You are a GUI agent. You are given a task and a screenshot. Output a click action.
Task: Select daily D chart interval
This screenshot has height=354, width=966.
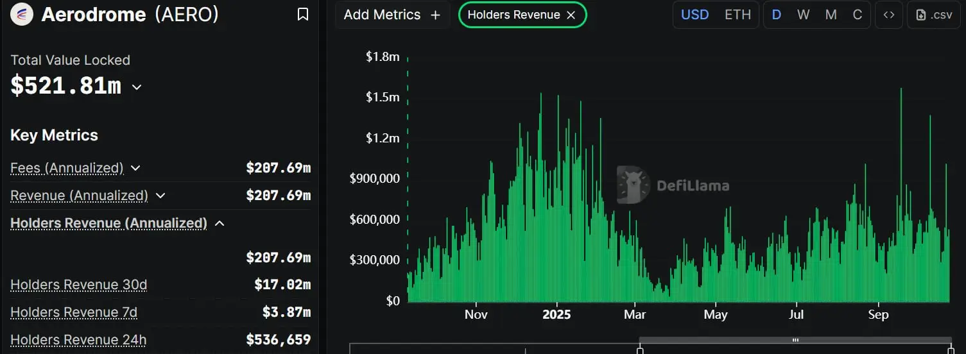(x=777, y=15)
